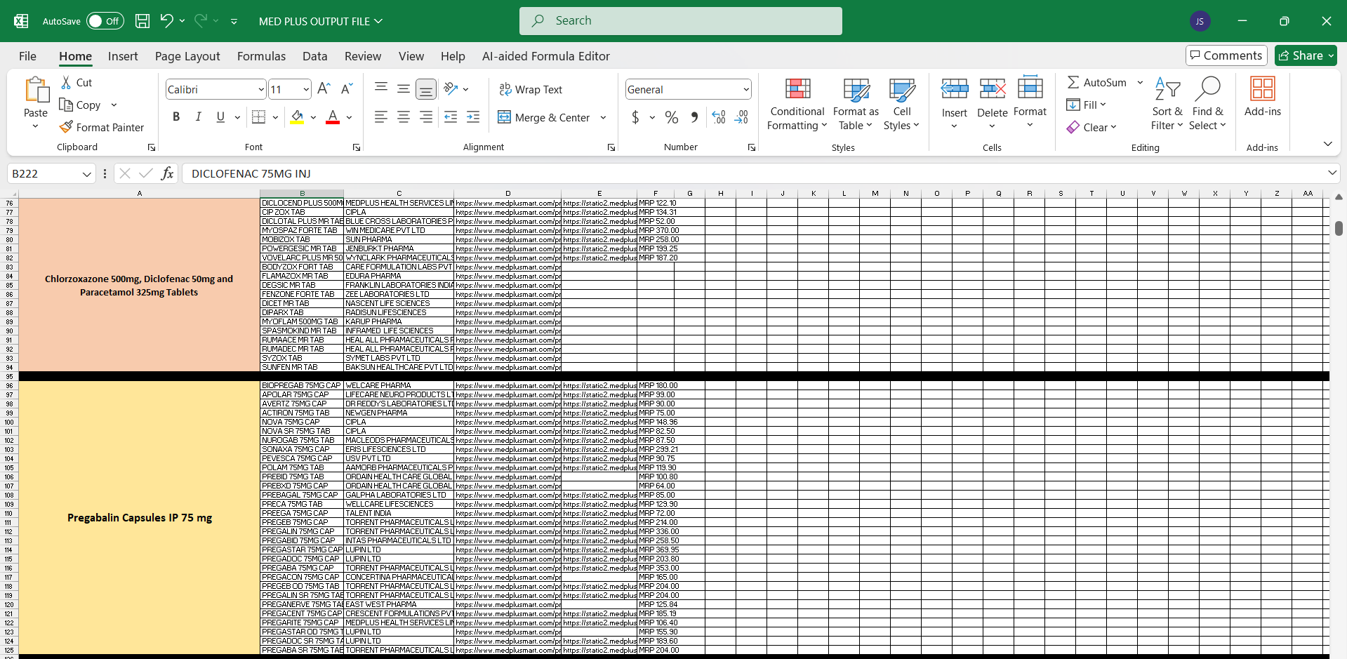Center text horizontally
This screenshot has width=1347, height=659.
tap(404, 117)
